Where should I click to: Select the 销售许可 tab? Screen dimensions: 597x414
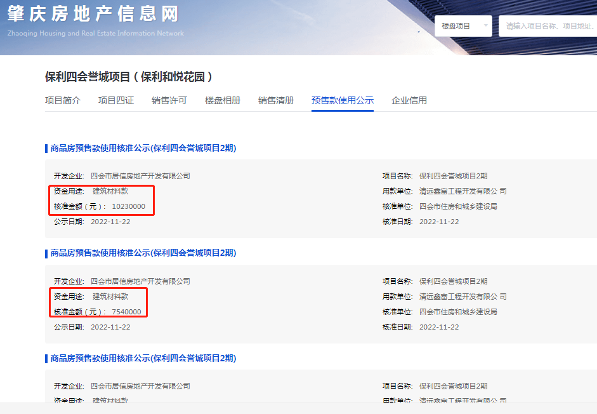click(x=169, y=100)
